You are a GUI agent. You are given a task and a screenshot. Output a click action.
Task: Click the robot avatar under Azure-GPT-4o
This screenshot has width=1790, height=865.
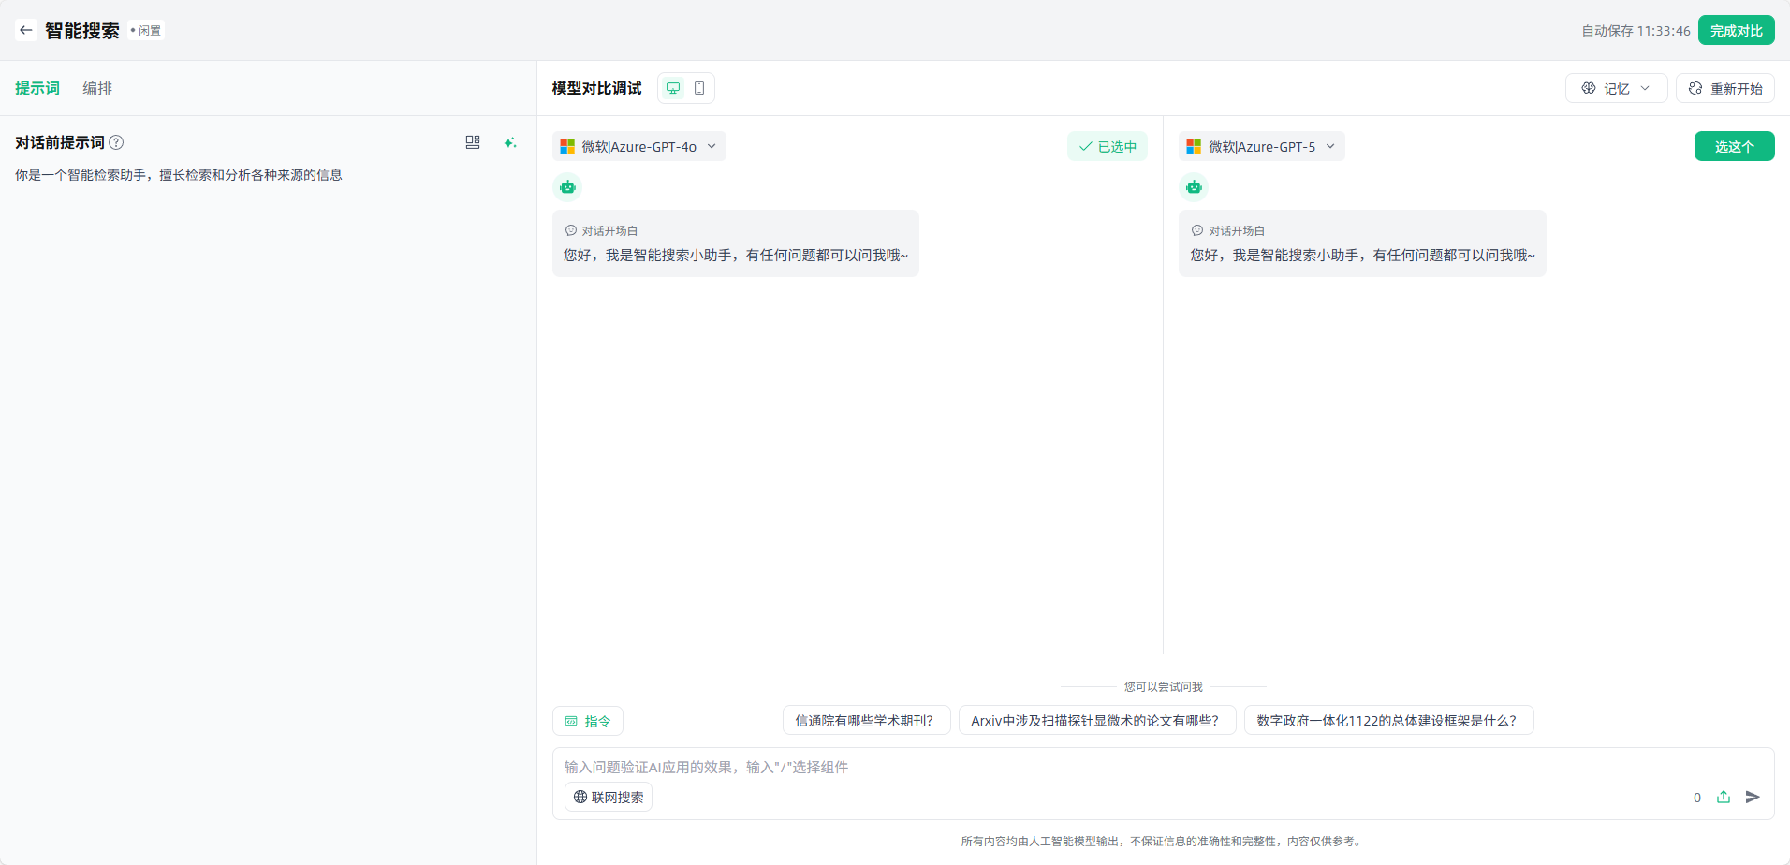(x=567, y=187)
